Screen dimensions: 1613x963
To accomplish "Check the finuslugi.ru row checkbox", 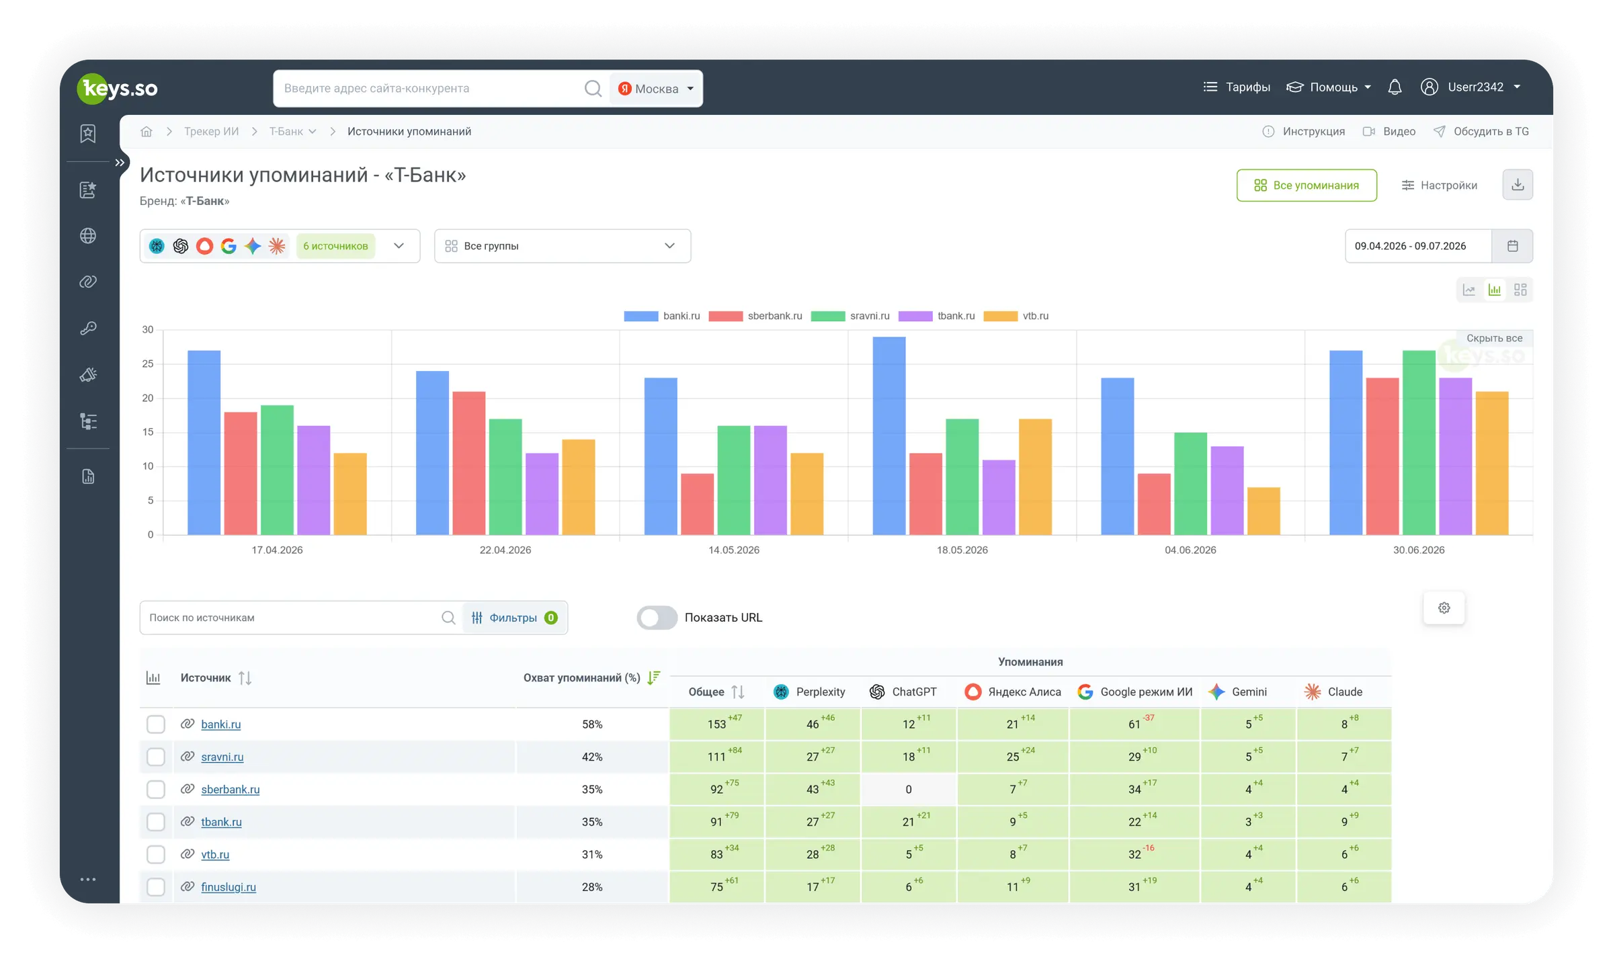I will (x=156, y=887).
